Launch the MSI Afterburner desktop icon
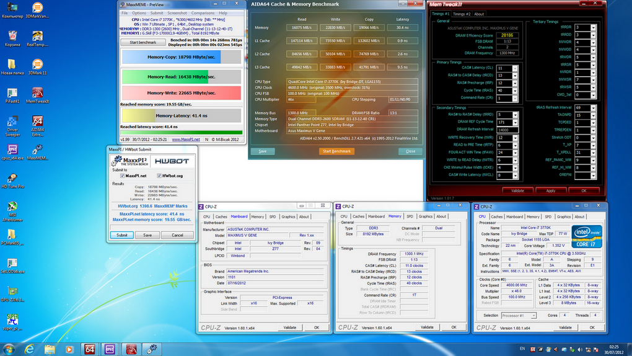The height and width of the screenshot is (356, 632). coord(12,211)
